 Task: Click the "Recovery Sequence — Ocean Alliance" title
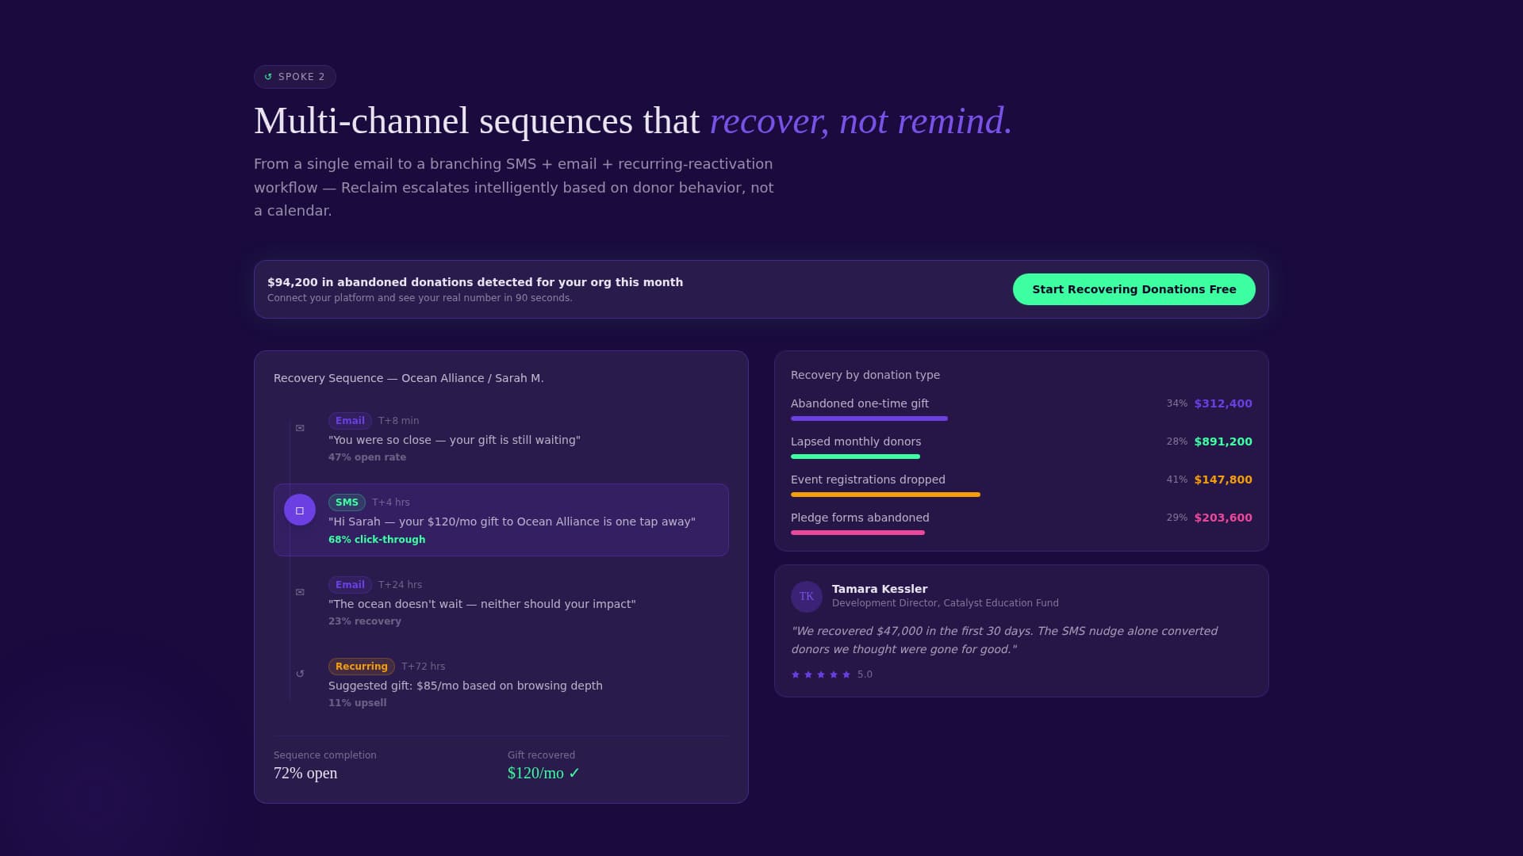click(409, 378)
